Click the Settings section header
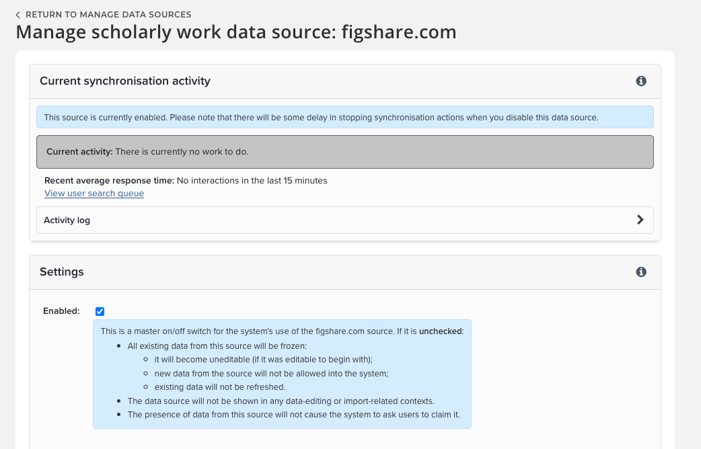Image resolution: width=701 pixels, height=449 pixels. coord(62,272)
